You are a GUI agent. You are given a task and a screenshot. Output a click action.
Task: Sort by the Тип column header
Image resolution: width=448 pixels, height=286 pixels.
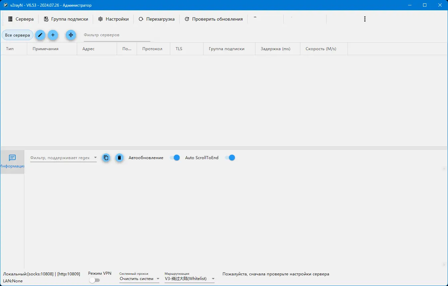point(14,49)
